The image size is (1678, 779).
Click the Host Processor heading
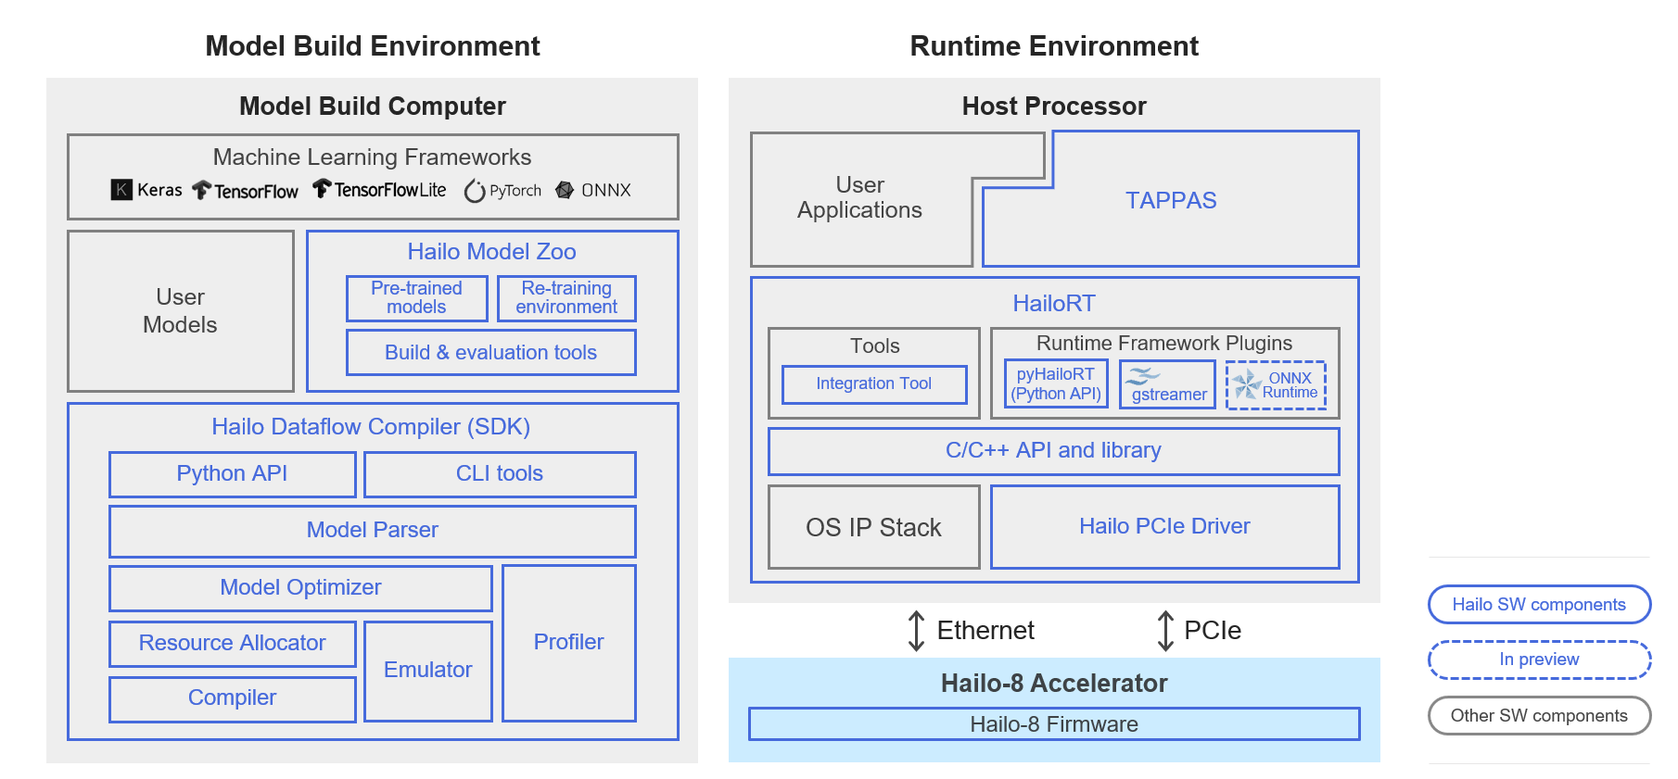point(1054,107)
